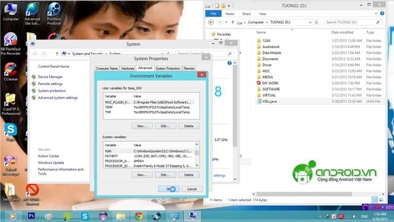Image resolution: width=394 pixels, height=222 pixels.
Task: Click the ENG language indicator
Action: click(x=364, y=216)
